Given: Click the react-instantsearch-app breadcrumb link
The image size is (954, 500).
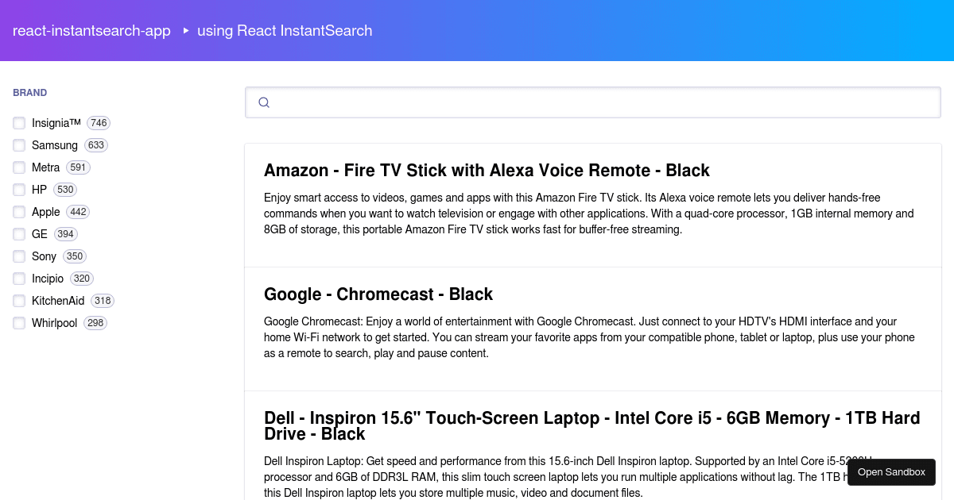Looking at the screenshot, I should (91, 31).
